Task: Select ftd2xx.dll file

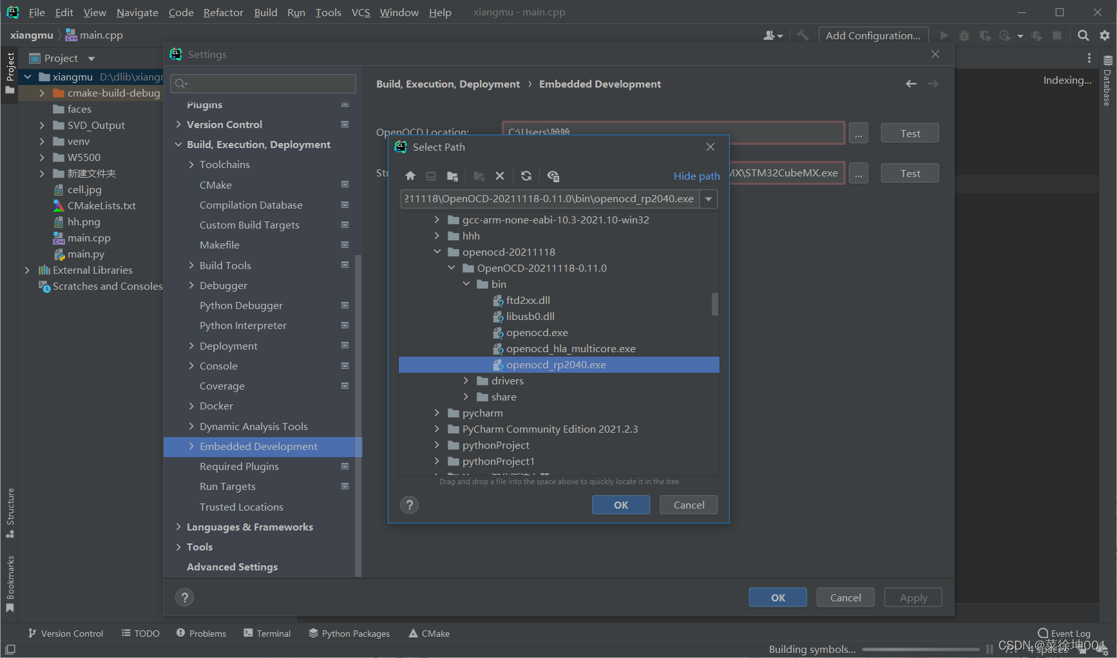Action: (528, 300)
